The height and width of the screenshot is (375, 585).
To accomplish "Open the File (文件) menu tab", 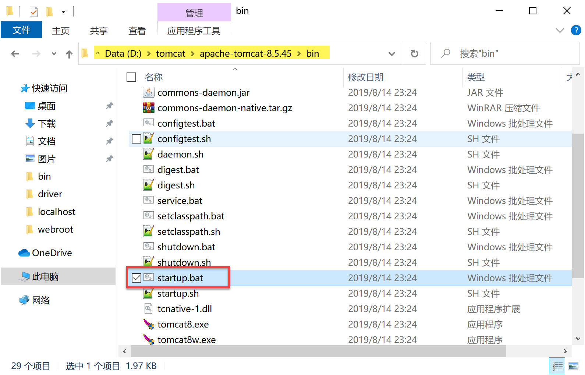I will pos(21,30).
